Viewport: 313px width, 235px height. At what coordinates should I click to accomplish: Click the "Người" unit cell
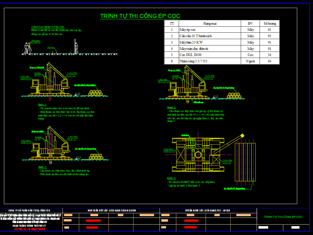[x=250, y=61]
